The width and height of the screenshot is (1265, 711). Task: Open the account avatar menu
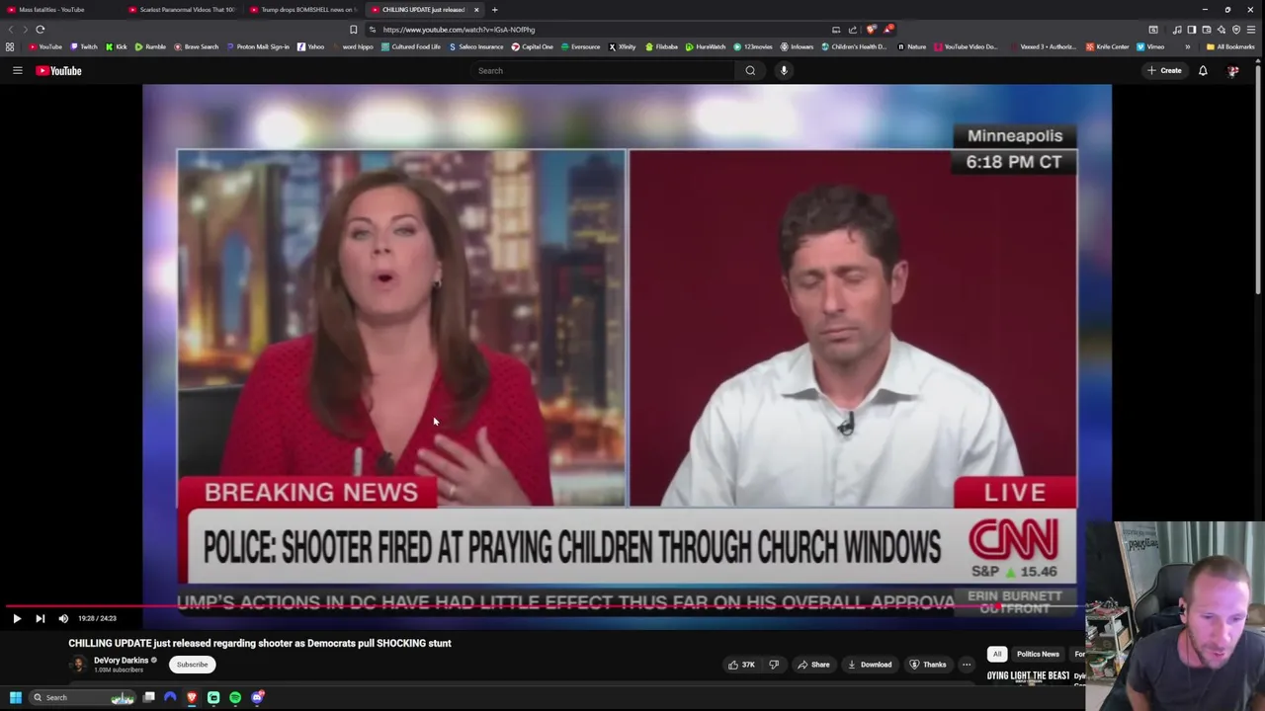(1233, 70)
